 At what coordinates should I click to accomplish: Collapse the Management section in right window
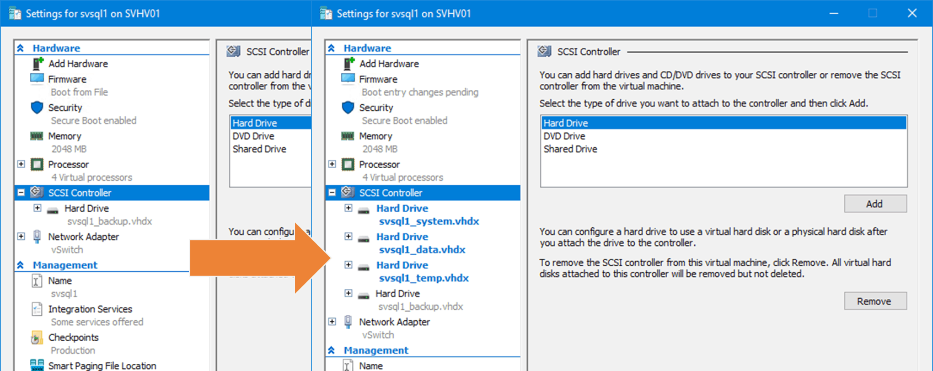point(331,350)
